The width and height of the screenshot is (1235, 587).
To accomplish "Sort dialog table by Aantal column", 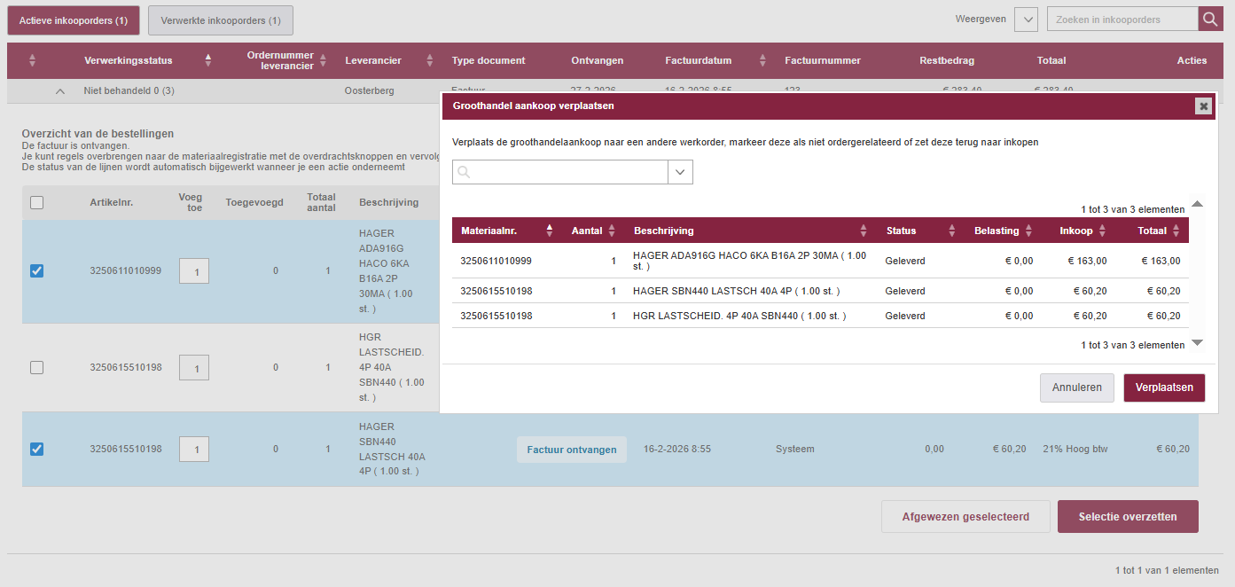I will 611,231.
